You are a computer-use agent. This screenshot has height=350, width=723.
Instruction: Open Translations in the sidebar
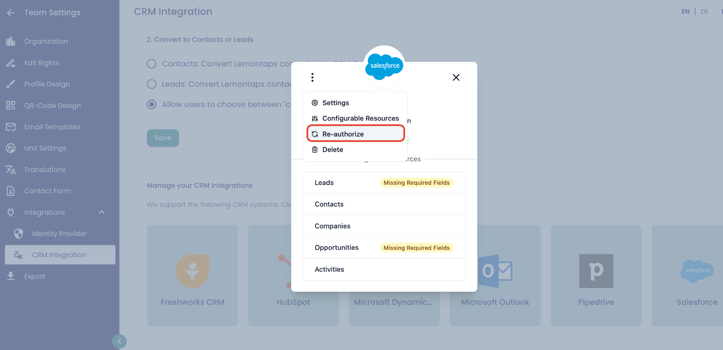tap(45, 170)
